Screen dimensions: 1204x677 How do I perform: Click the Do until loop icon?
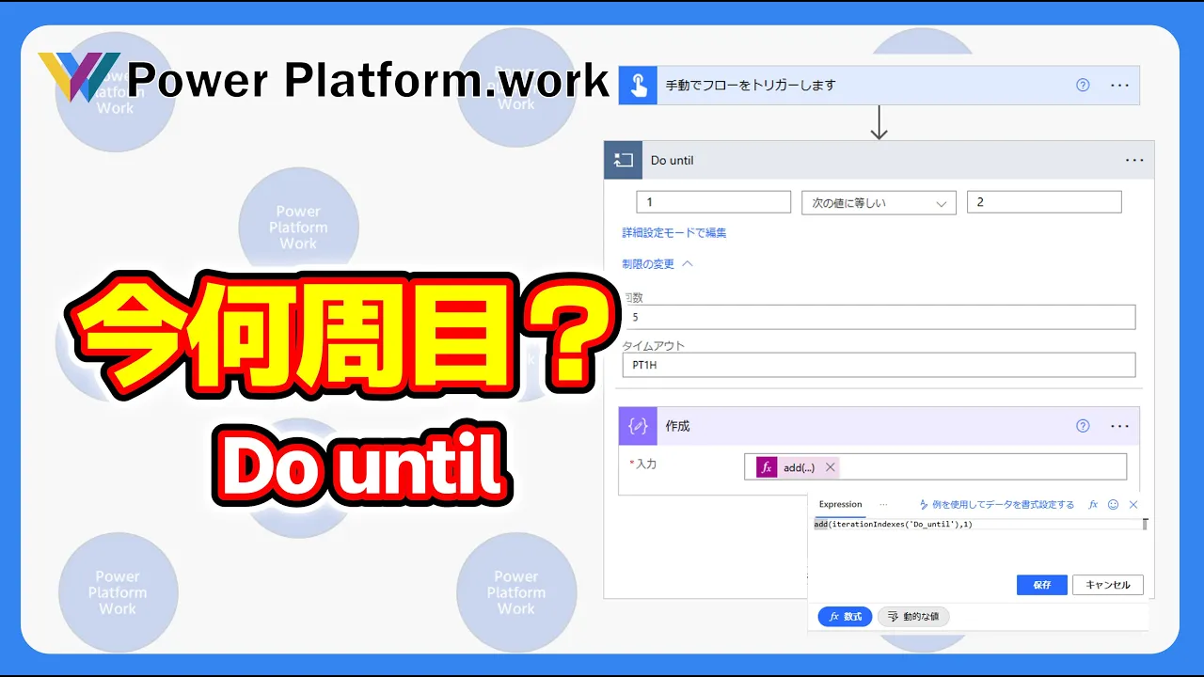(623, 160)
